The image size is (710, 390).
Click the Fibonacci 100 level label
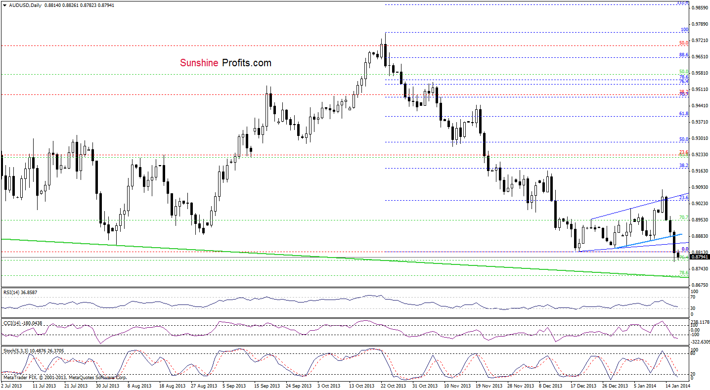pyautogui.click(x=684, y=30)
